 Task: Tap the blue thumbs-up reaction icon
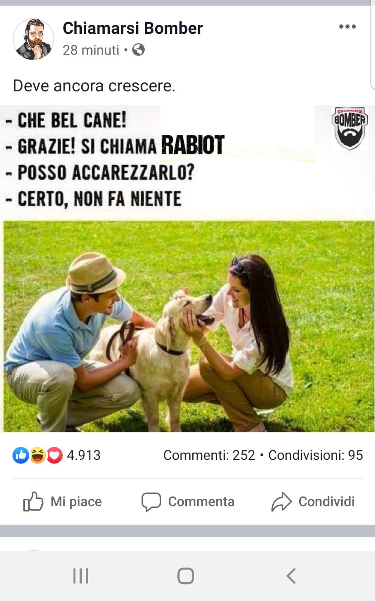(x=21, y=455)
